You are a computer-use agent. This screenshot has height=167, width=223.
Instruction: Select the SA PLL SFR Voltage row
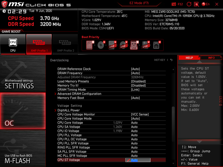(112, 151)
